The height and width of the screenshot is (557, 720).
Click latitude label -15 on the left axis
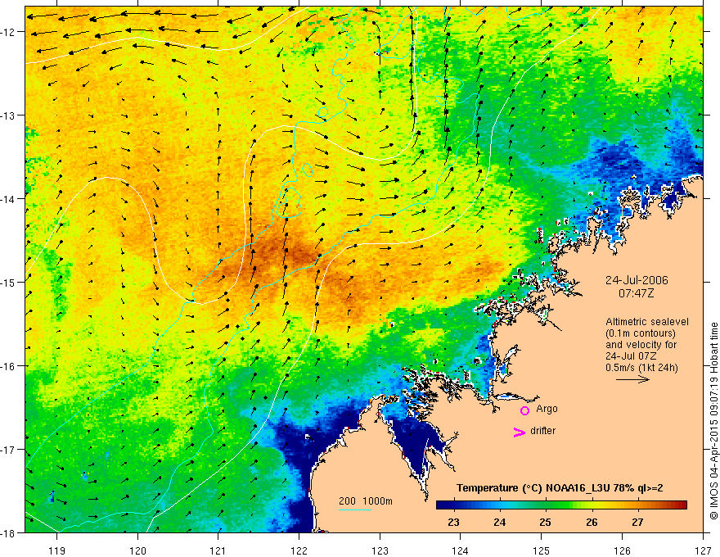pyautogui.click(x=9, y=283)
